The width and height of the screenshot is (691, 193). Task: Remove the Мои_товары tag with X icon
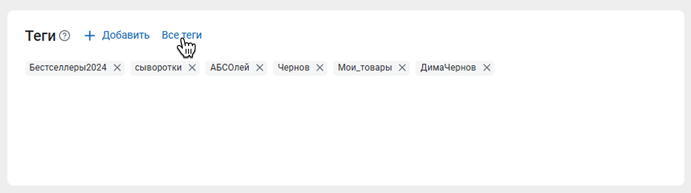[402, 68]
